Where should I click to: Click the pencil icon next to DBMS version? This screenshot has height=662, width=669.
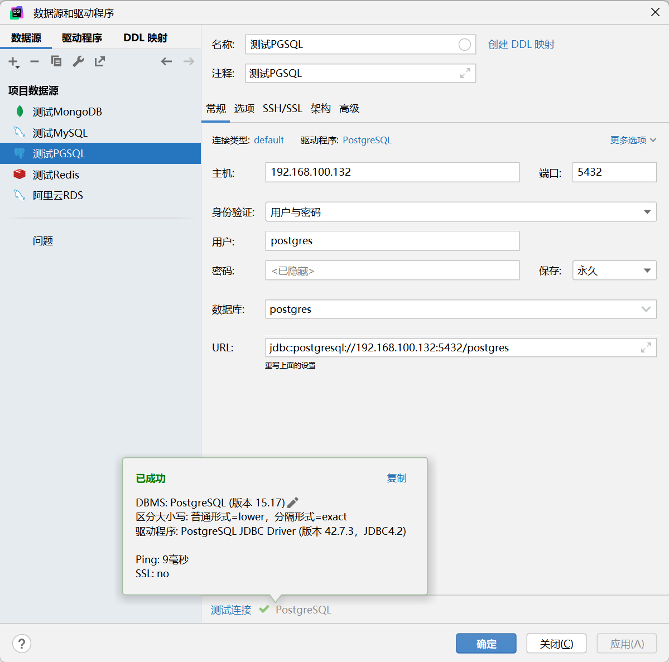tap(293, 503)
